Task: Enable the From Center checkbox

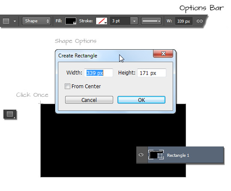Action: click(67, 87)
